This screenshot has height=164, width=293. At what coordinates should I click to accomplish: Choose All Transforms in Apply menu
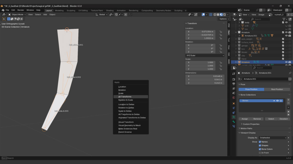125,97
